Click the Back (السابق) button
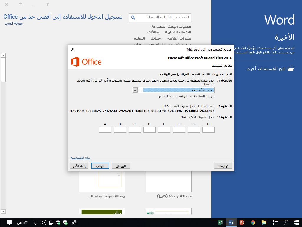302x227 pixels. click(121, 166)
